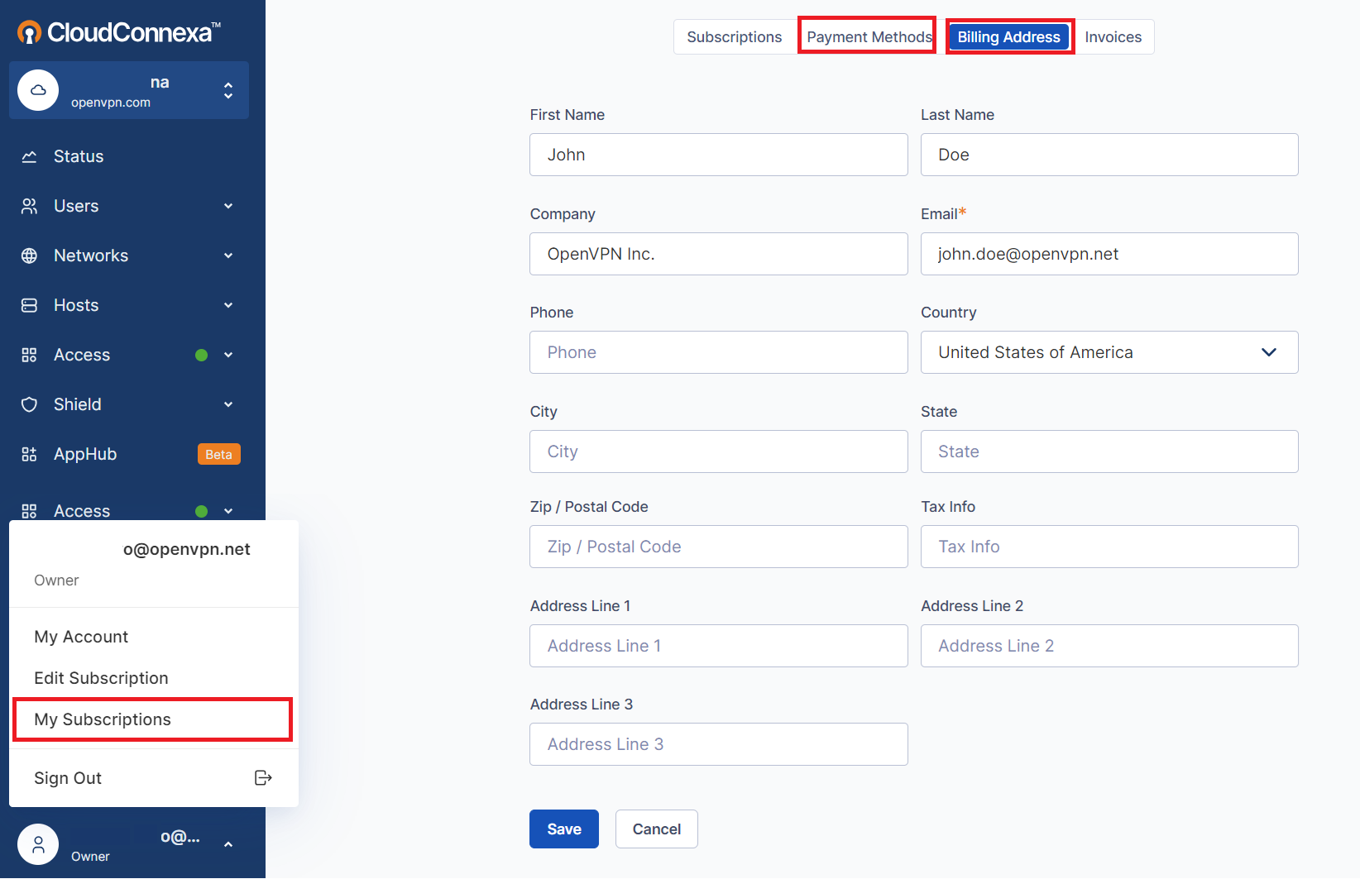This screenshot has width=1360, height=879.
Task: Click the user avatar icon at bottom
Action: click(x=38, y=844)
